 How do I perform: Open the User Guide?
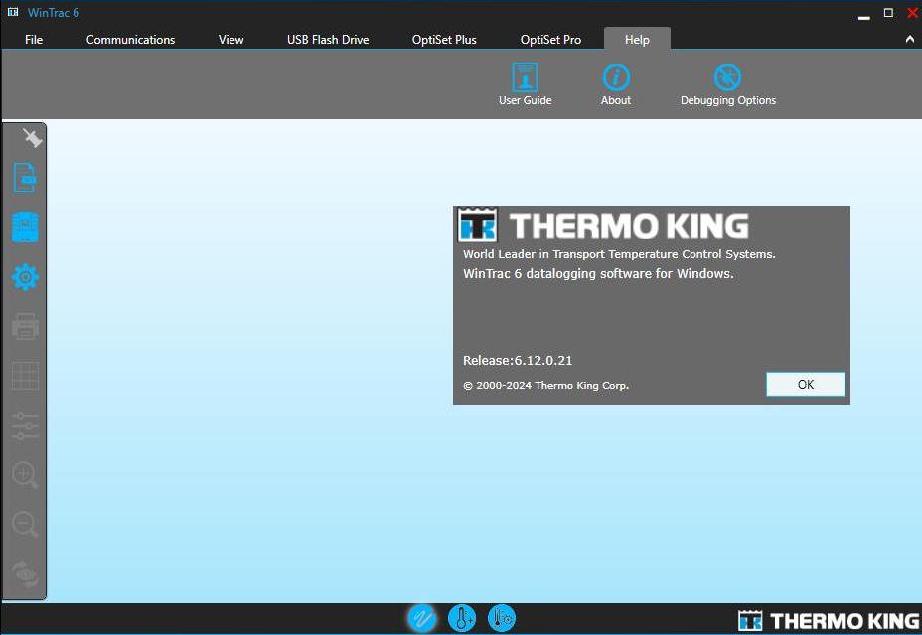pyautogui.click(x=525, y=84)
